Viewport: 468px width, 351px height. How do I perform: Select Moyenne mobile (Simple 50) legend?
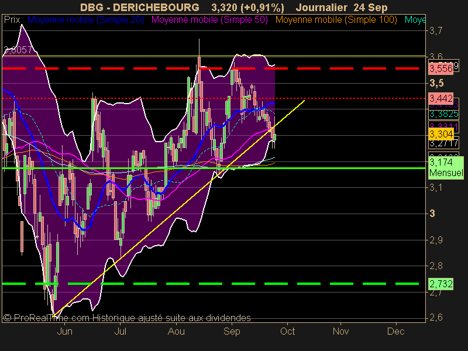[x=209, y=20]
